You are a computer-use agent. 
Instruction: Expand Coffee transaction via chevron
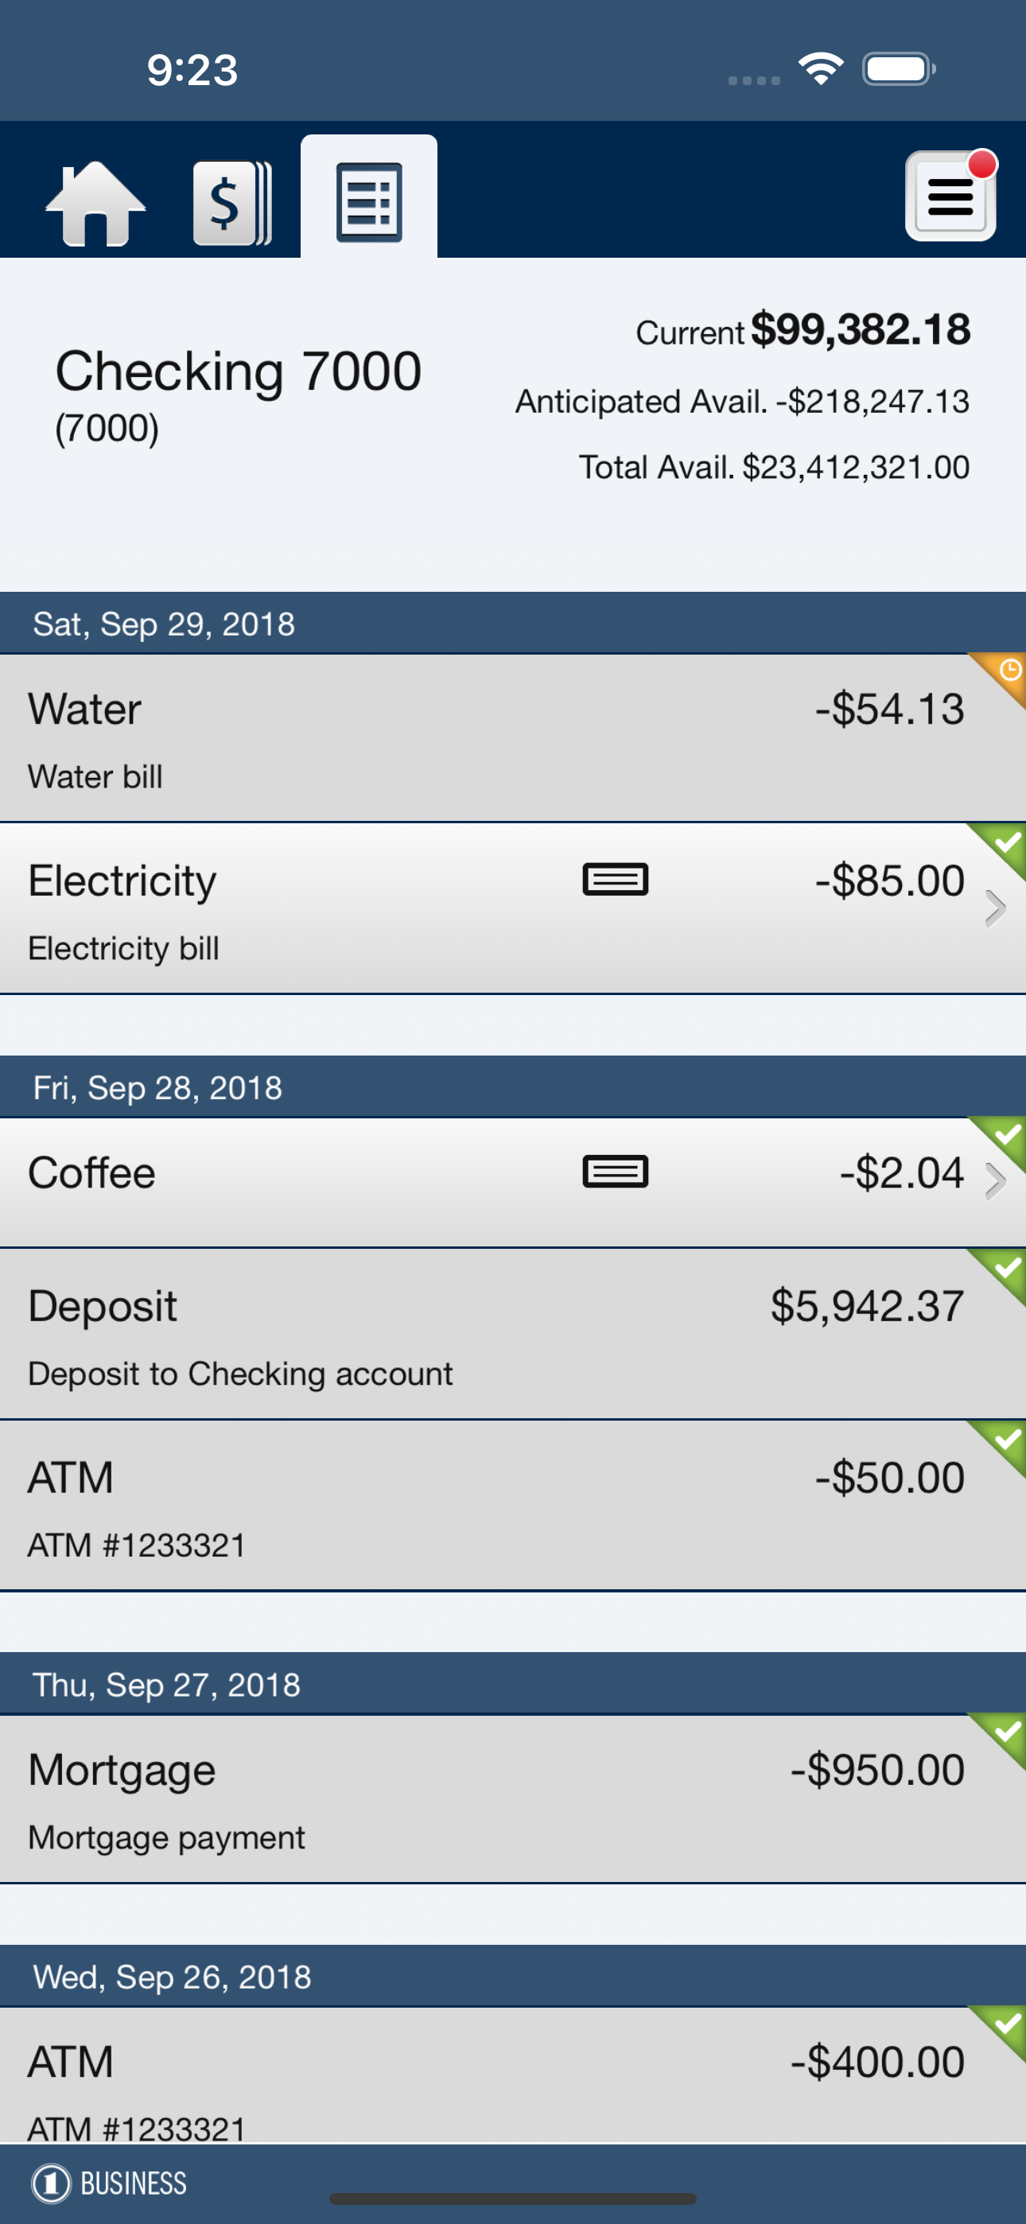[996, 1182]
